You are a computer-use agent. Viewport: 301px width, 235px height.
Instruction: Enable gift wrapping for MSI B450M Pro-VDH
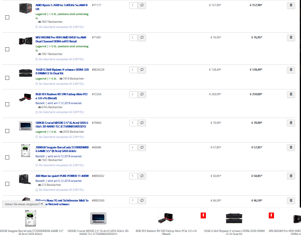[37, 59]
